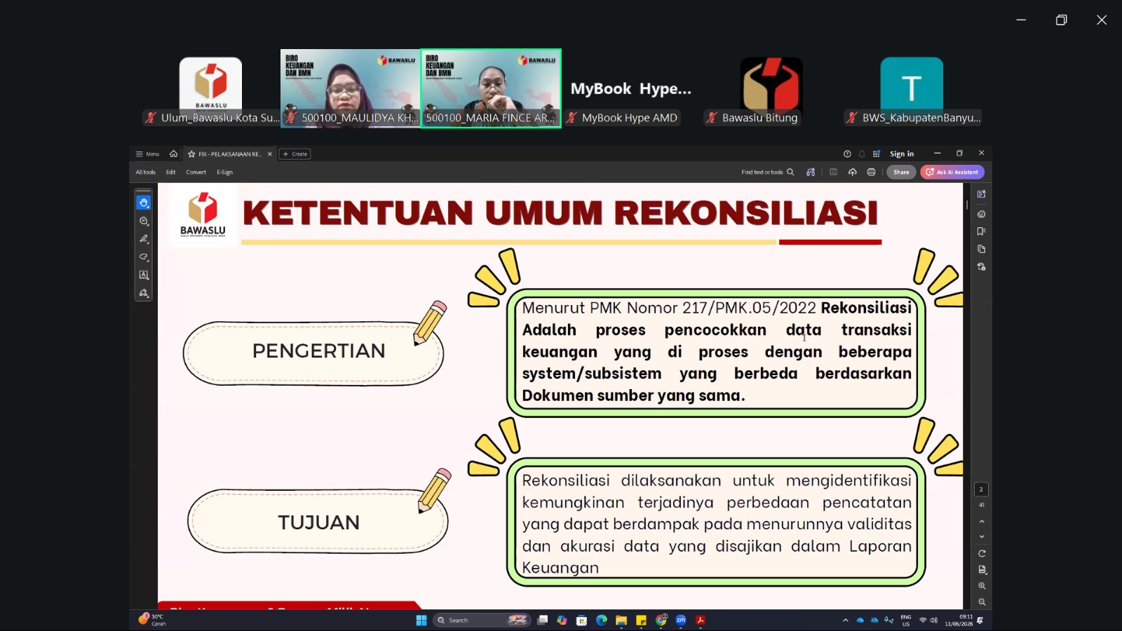Open Adobe Acrobat from the taskbar

coord(700,620)
